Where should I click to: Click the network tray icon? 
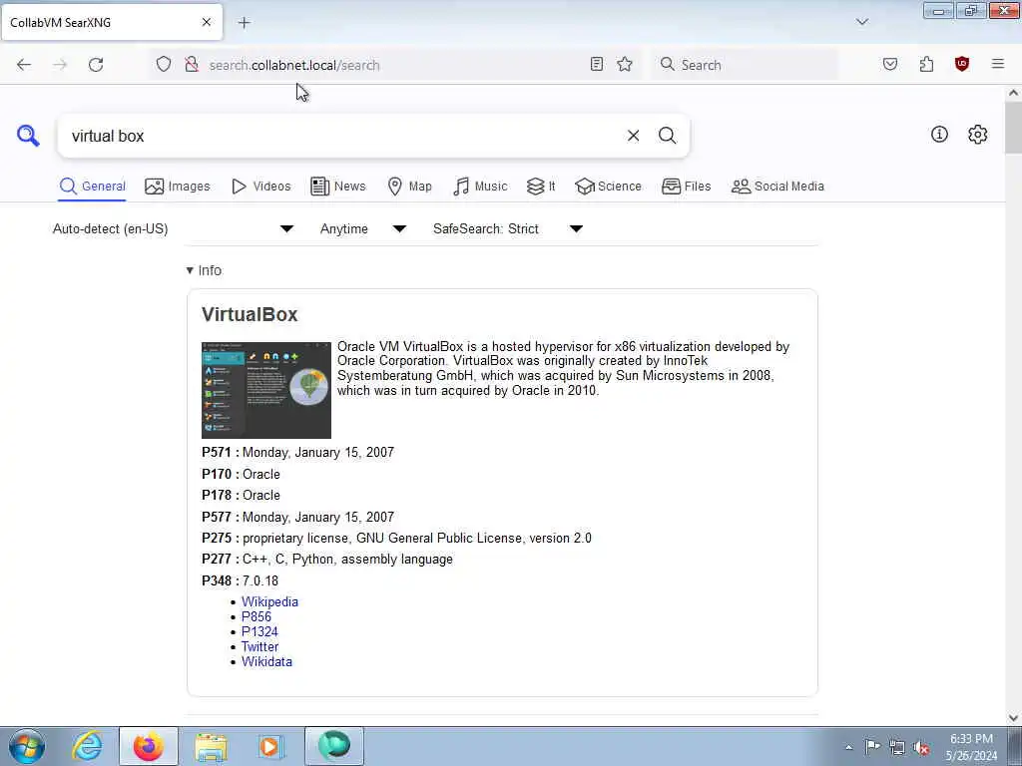897,748
